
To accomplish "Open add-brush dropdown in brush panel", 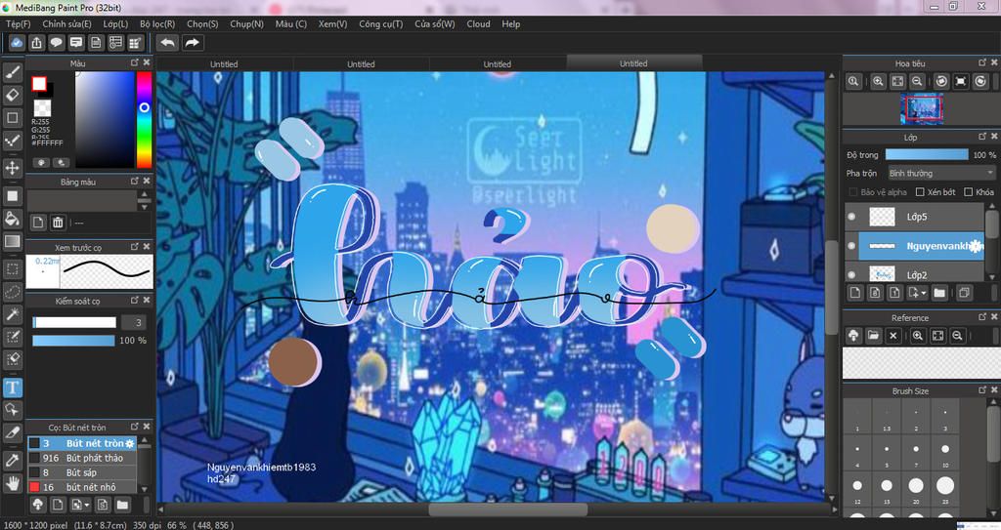I will (x=87, y=506).
